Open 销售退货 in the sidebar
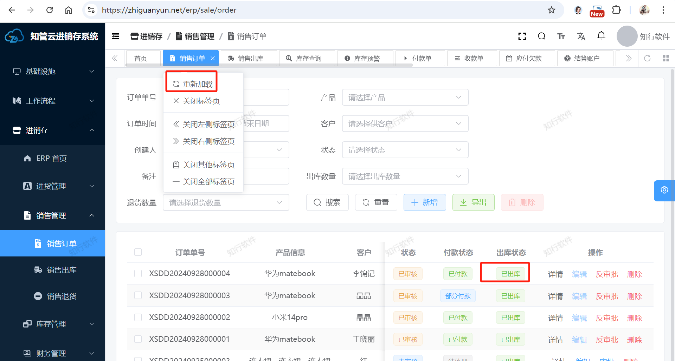The height and width of the screenshot is (361, 675). (x=62, y=296)
